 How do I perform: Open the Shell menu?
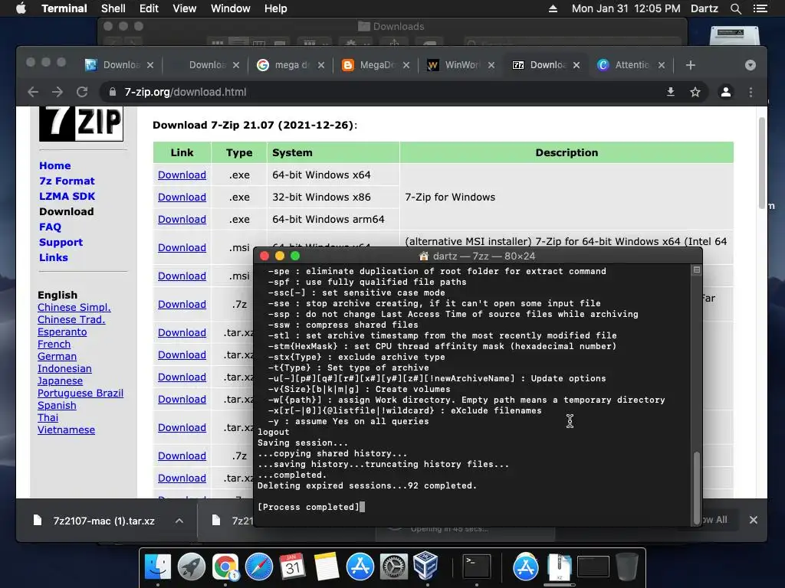click(x=113, y=8)
